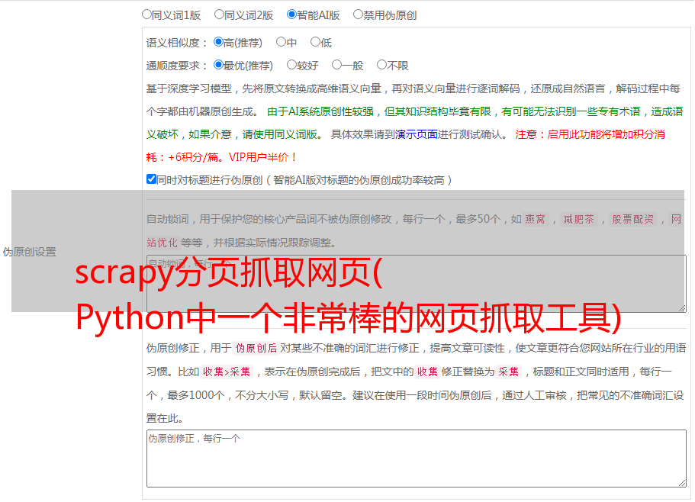Set 通顺度要求 to 较好
This screenshot has width=695, height=502.
[x=291, y=65]
